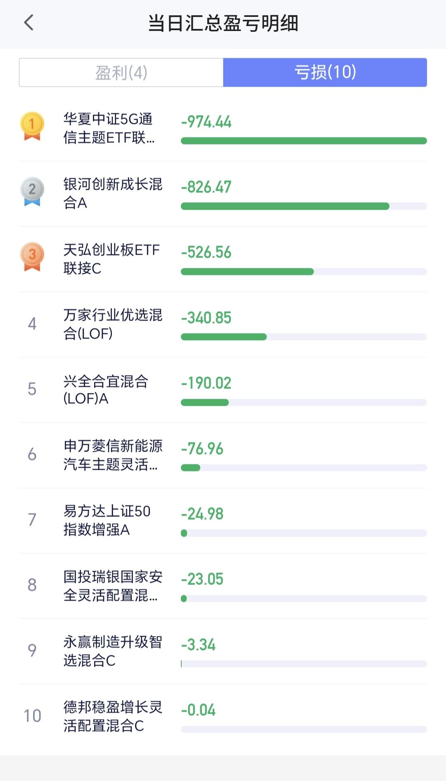Open 银河创新成长混合A fund entry

click(223, 194)
